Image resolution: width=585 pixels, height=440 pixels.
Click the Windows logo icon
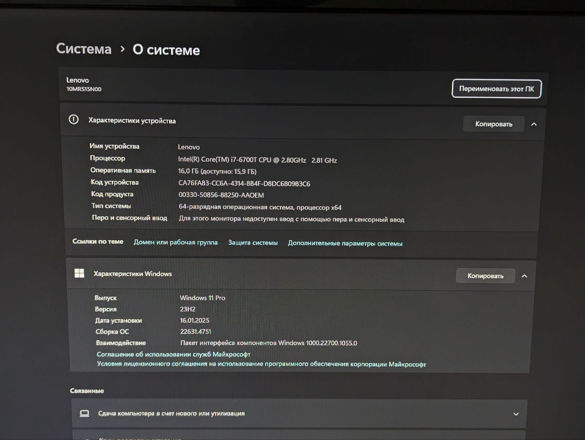point(79,273)
